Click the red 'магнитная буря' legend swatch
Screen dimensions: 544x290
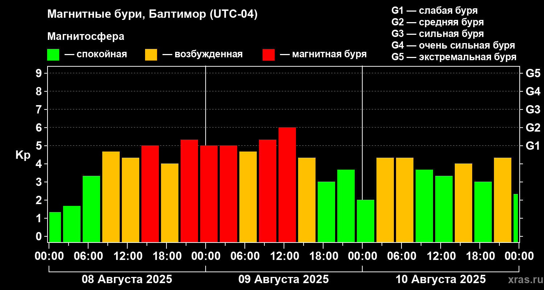[x=268, y=55]
